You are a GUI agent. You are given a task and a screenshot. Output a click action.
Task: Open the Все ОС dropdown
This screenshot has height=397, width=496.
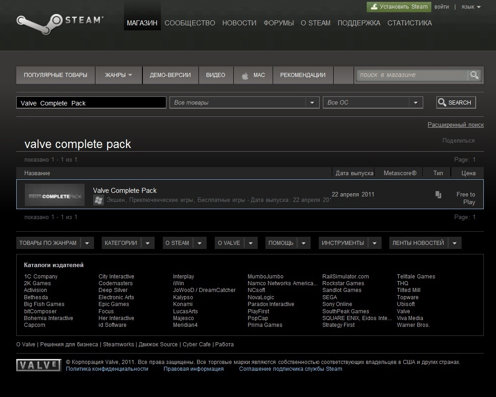click(373, 103)
